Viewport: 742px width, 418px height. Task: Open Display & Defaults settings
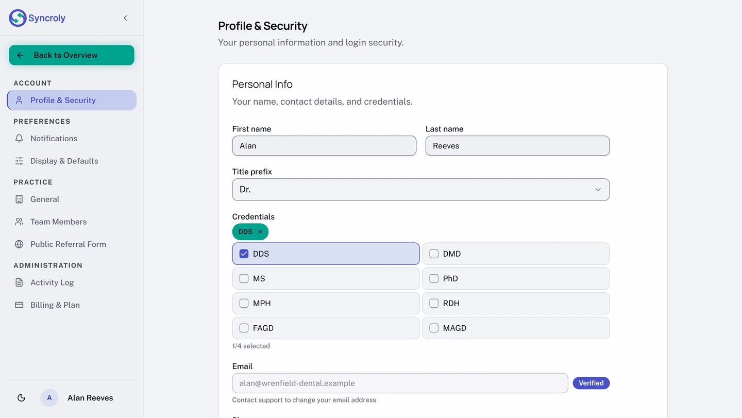point(72,161)
